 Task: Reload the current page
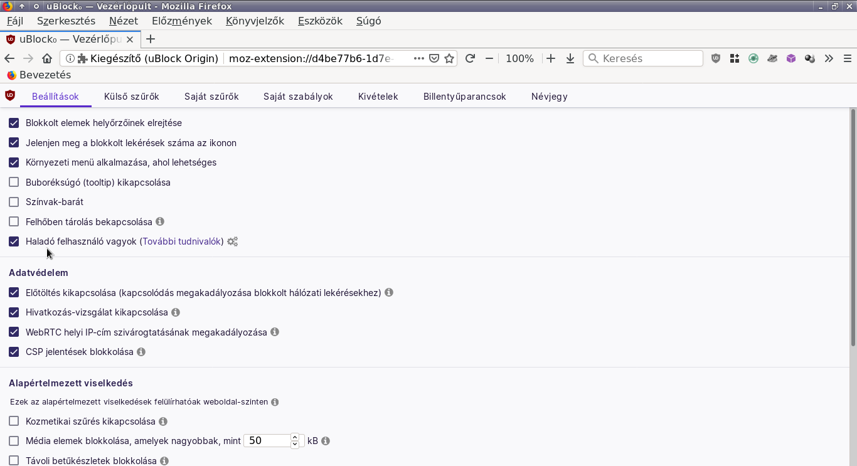[470, 58]
